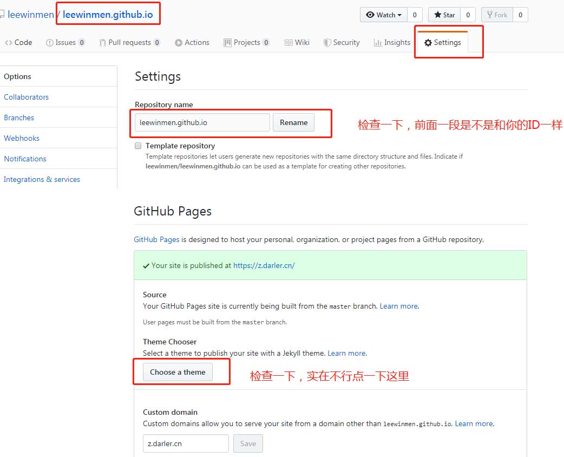This screenshot has width=564, height=457.
Task: Open the Security tab
Action: [342, 42]
